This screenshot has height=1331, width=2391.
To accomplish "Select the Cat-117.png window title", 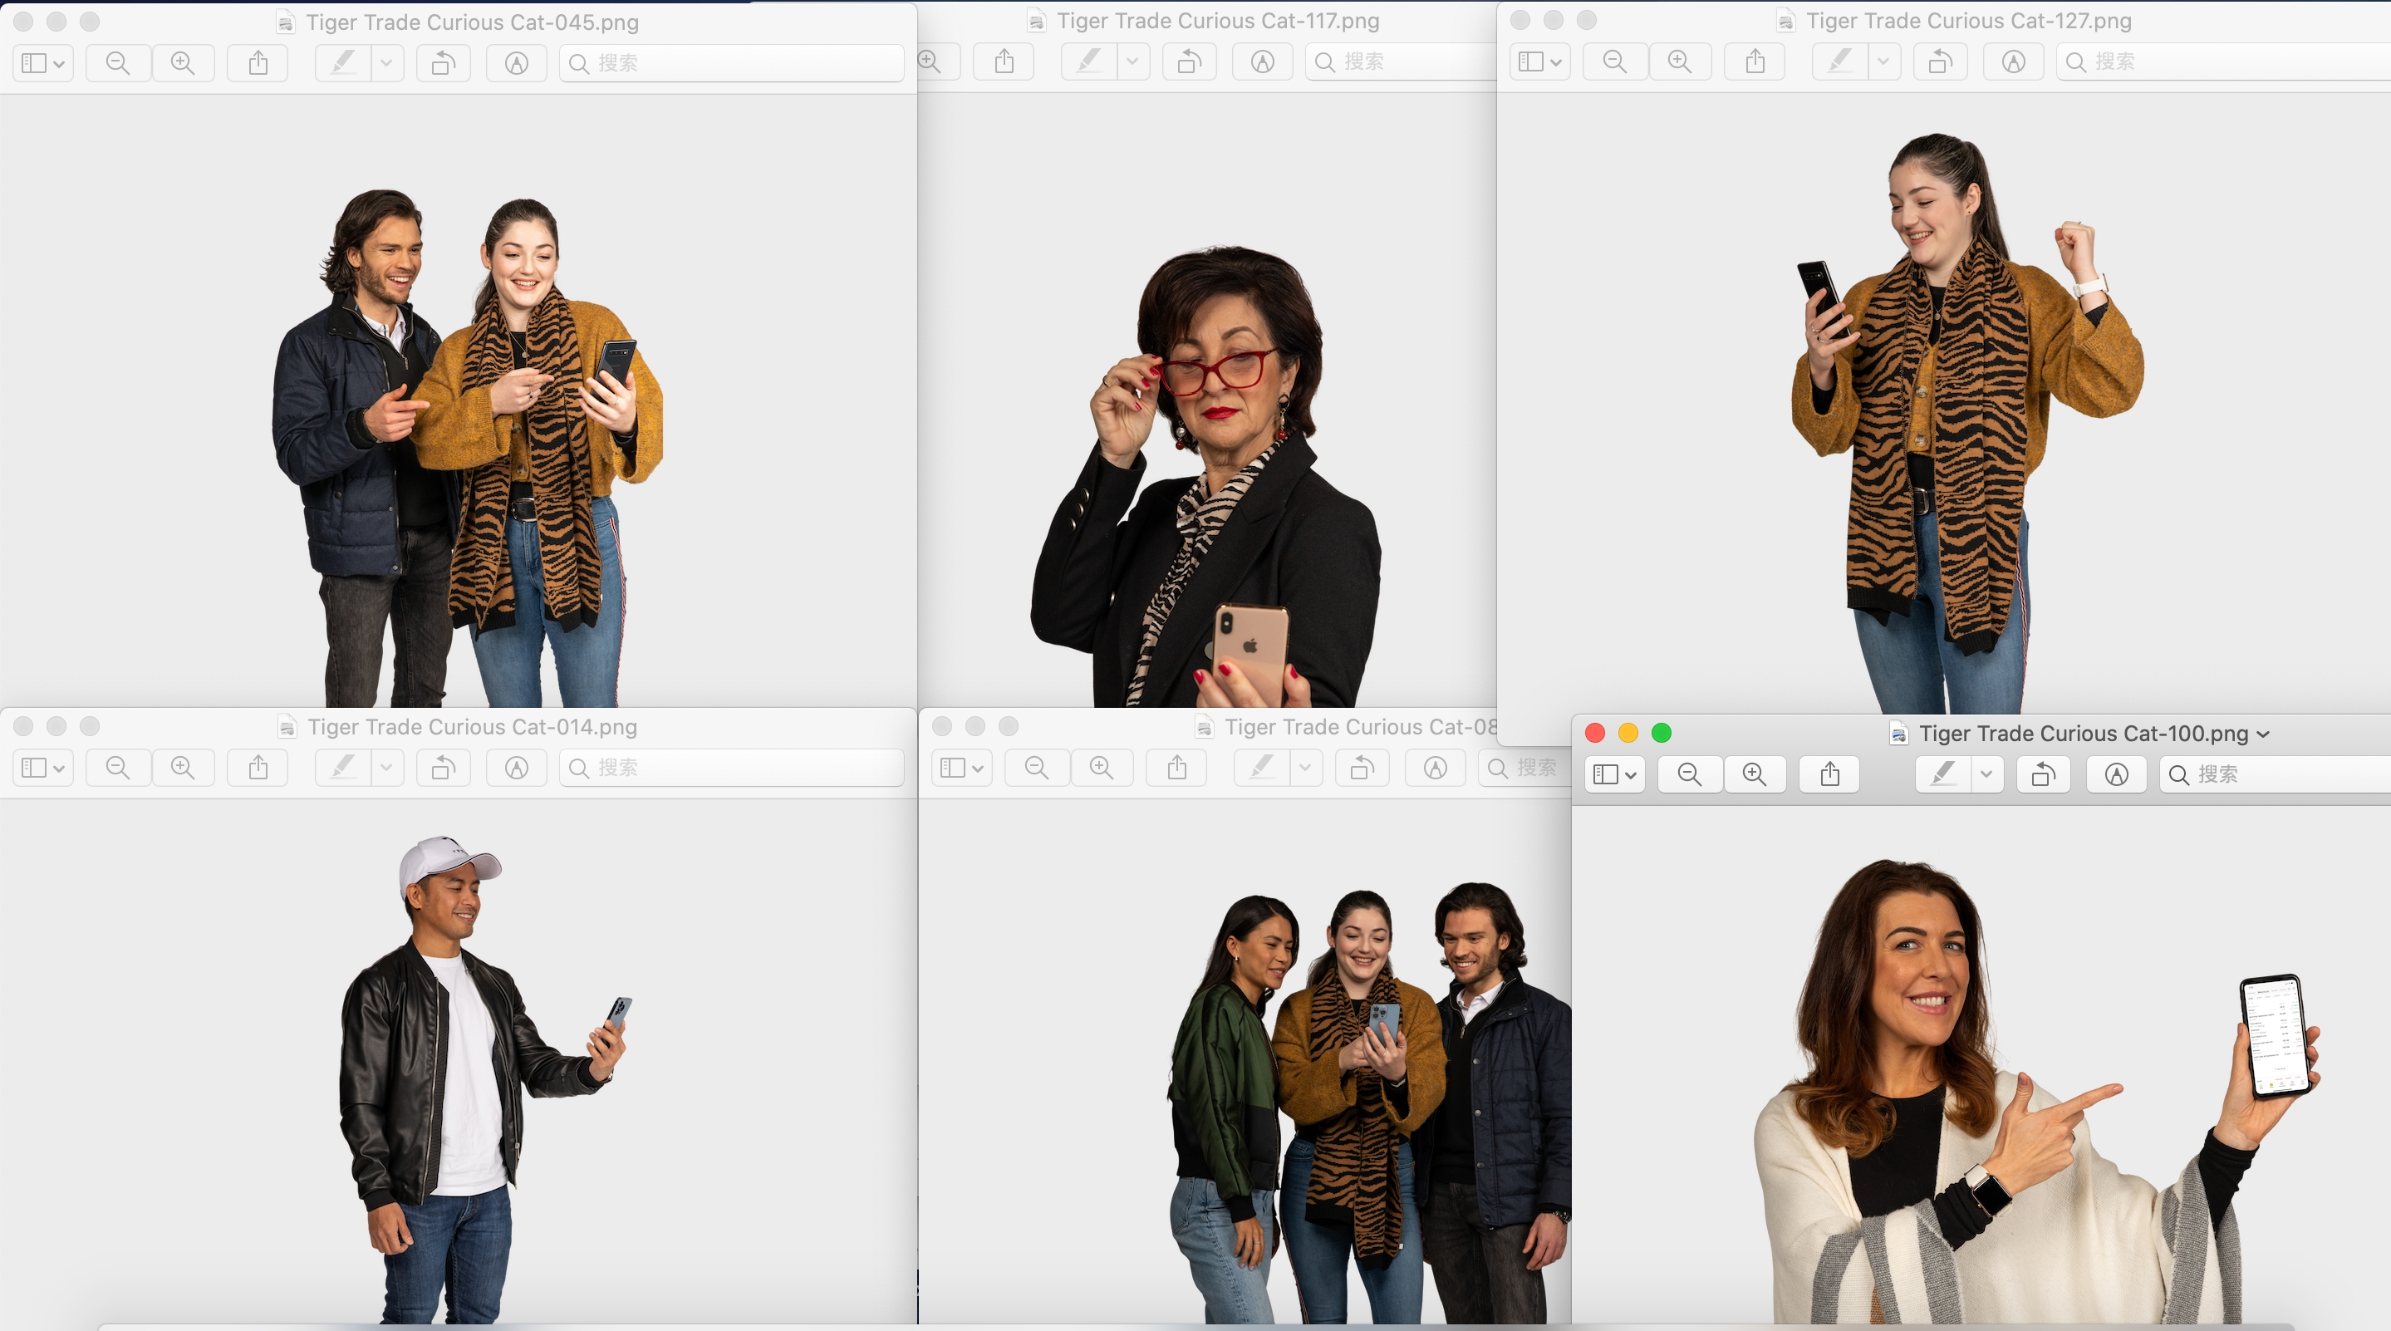I will pyautogui.click(x=1217, y=21).
